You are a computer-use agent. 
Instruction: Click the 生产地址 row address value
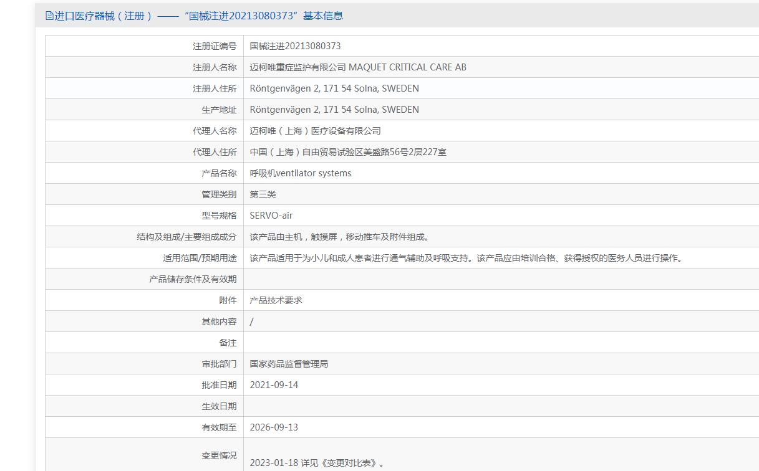pos(334,110)
